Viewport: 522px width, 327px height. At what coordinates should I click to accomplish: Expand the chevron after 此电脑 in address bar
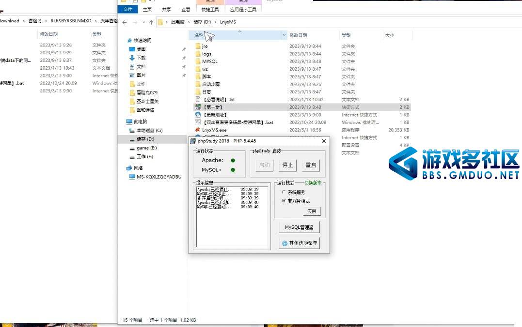pos(189,22)
